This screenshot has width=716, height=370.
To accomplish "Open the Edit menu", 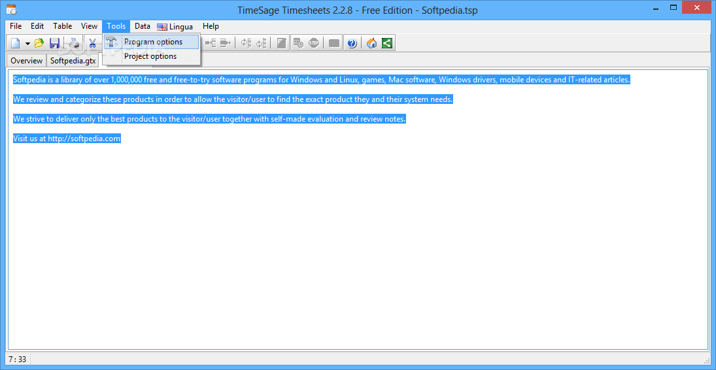I will (37, 26).
